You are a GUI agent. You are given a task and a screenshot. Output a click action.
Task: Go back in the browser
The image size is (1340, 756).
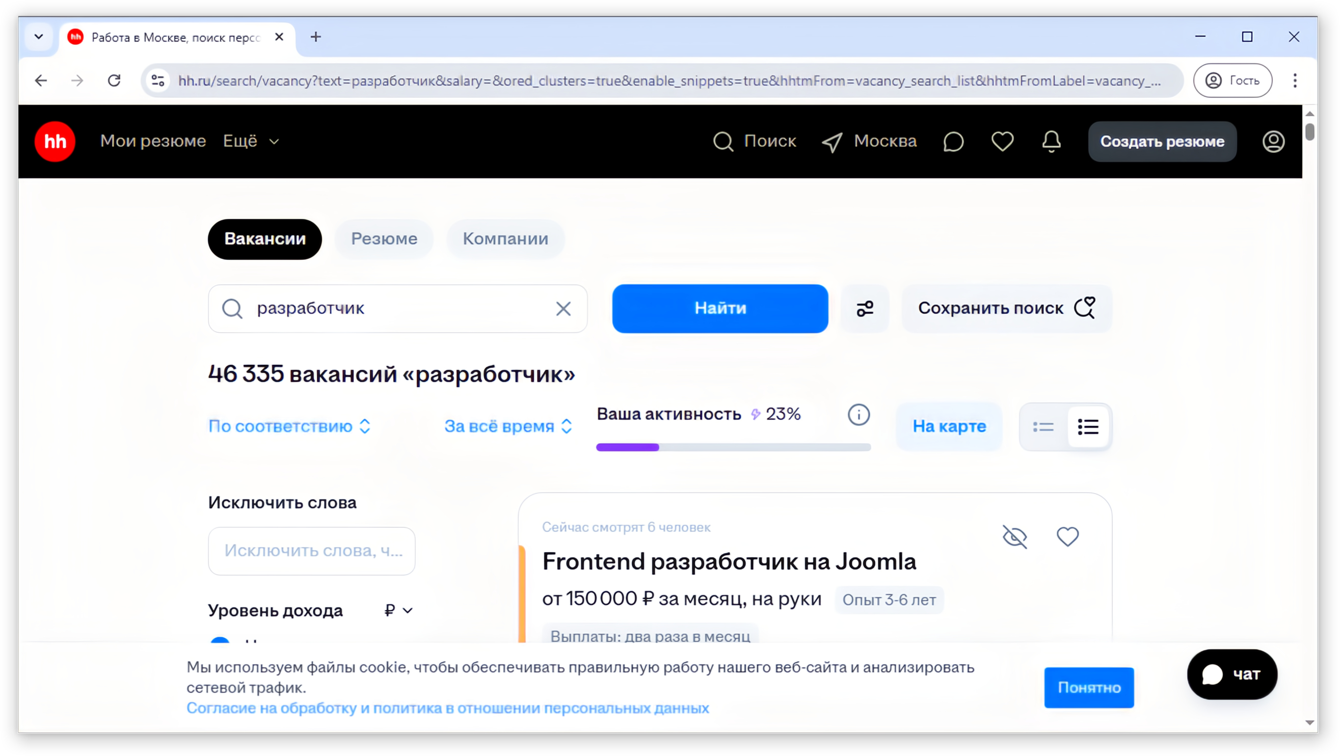tap(41, 80)
